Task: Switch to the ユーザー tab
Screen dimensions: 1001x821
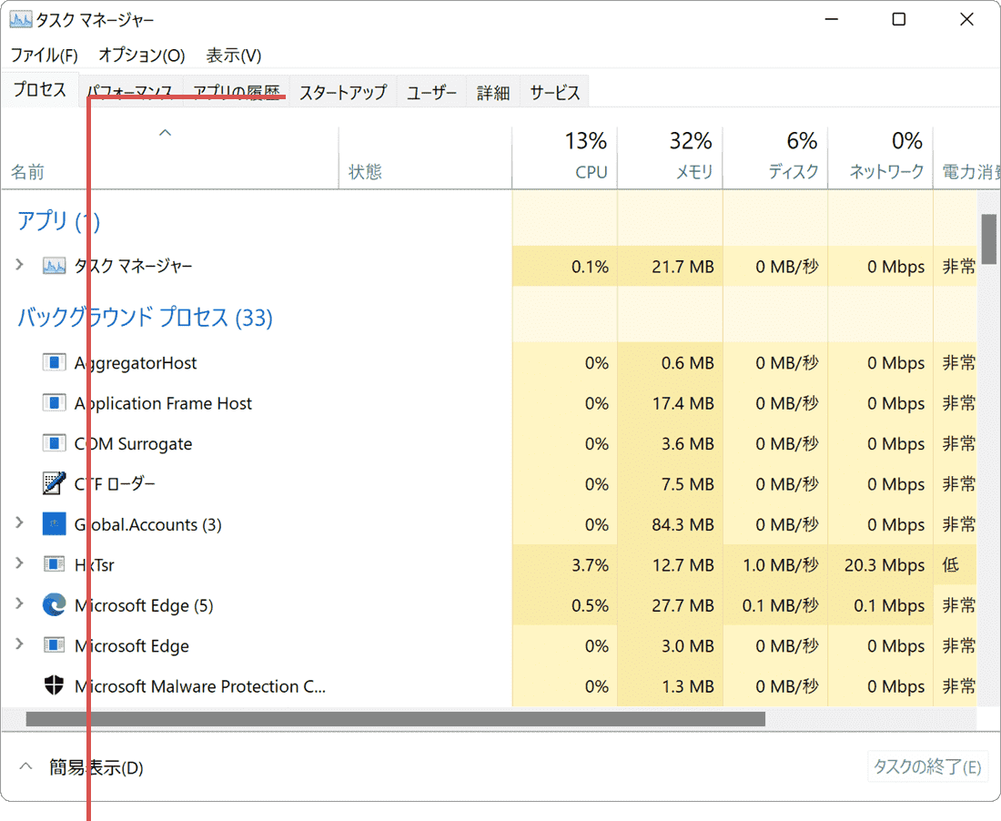Action: coord(431,93)
